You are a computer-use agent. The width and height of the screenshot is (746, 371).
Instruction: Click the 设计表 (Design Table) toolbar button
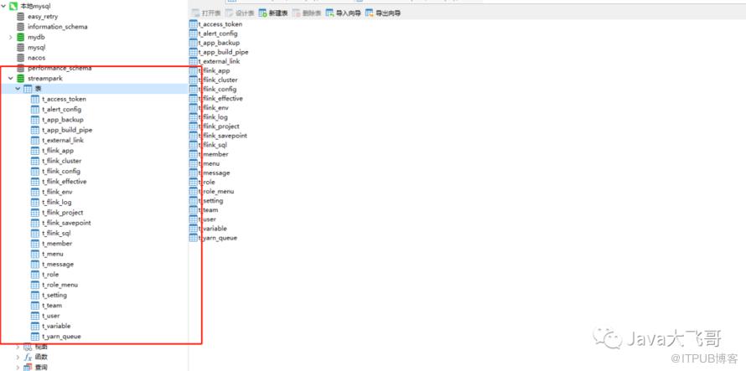pyautogui.click(x=240, y=13)
